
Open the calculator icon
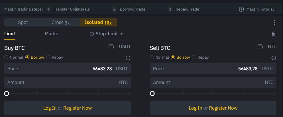(x=274, y=34)
